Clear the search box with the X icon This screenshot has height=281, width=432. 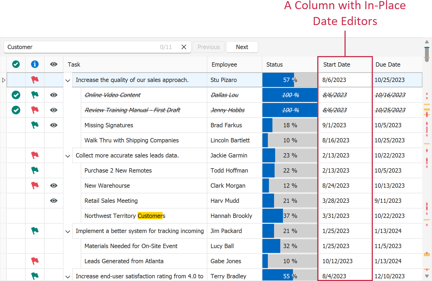coord(184,47)
